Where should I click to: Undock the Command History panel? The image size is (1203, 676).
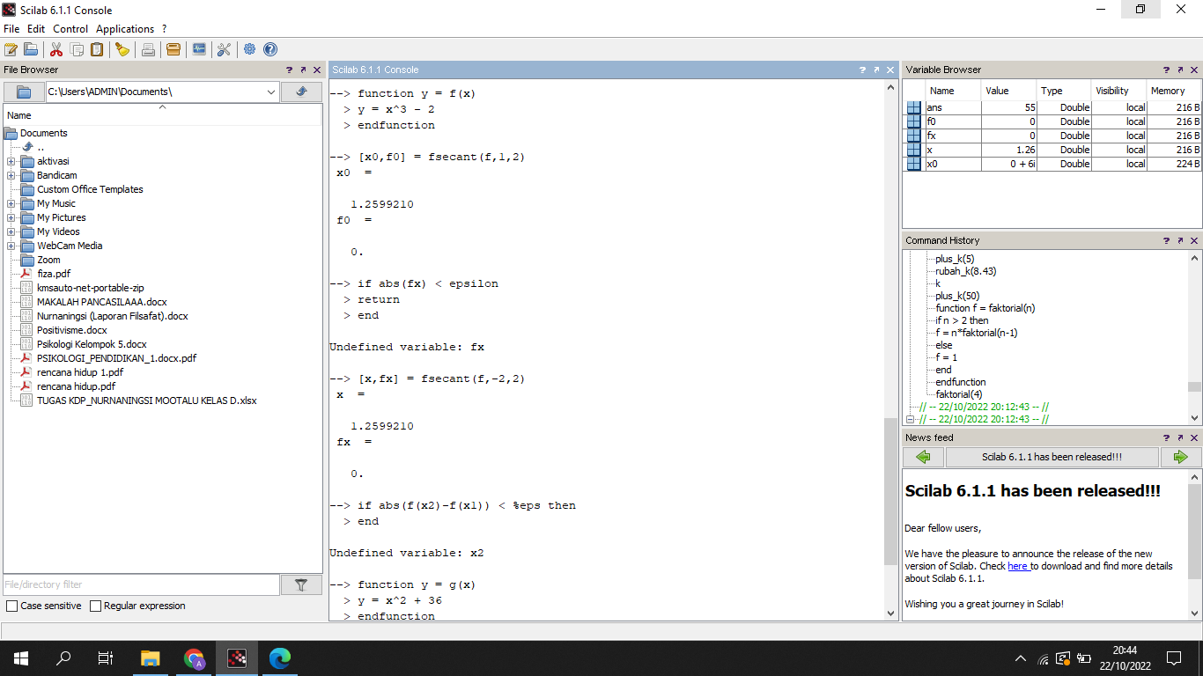pyautogui.click(x=1180, y=240)
